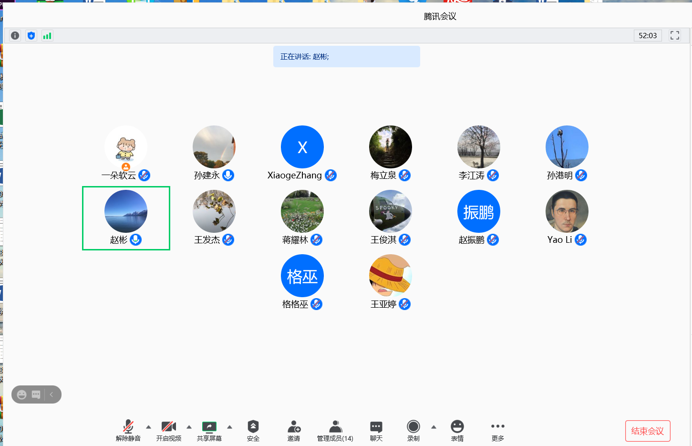Open the 更多 more menu
This screenshot has height=446, width=692.
pos(497,430)
